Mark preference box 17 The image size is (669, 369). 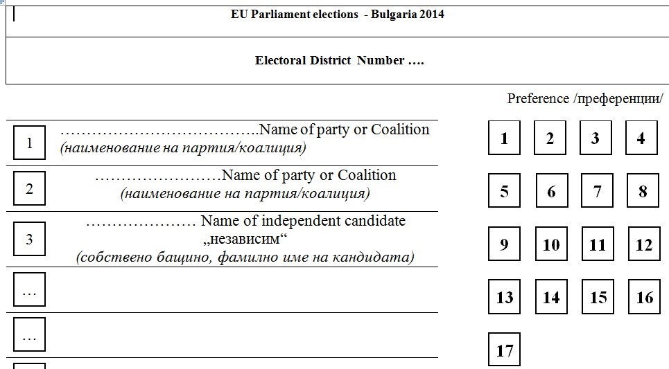504,350
